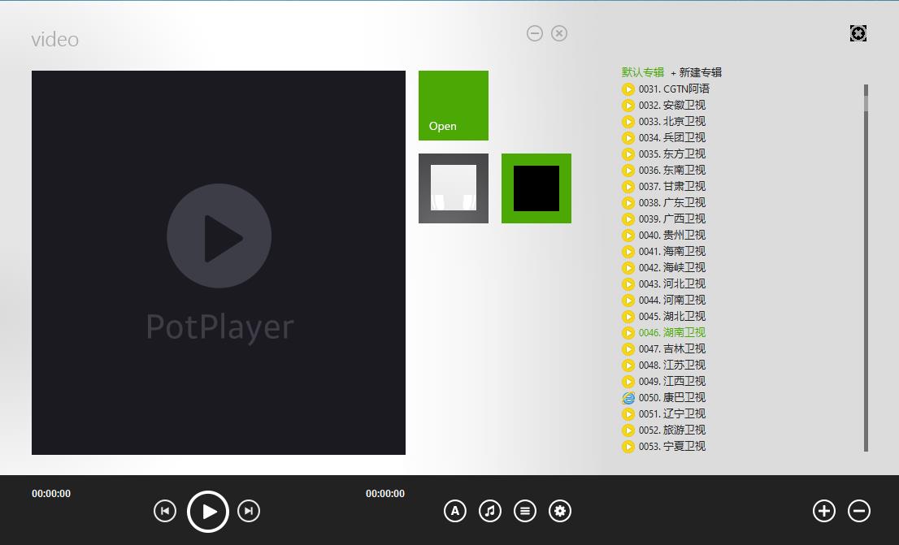Screen dimensions: 899x545
Task: Select 0047. 吉林卫视 in the playlist
Action: coord(664,349)
